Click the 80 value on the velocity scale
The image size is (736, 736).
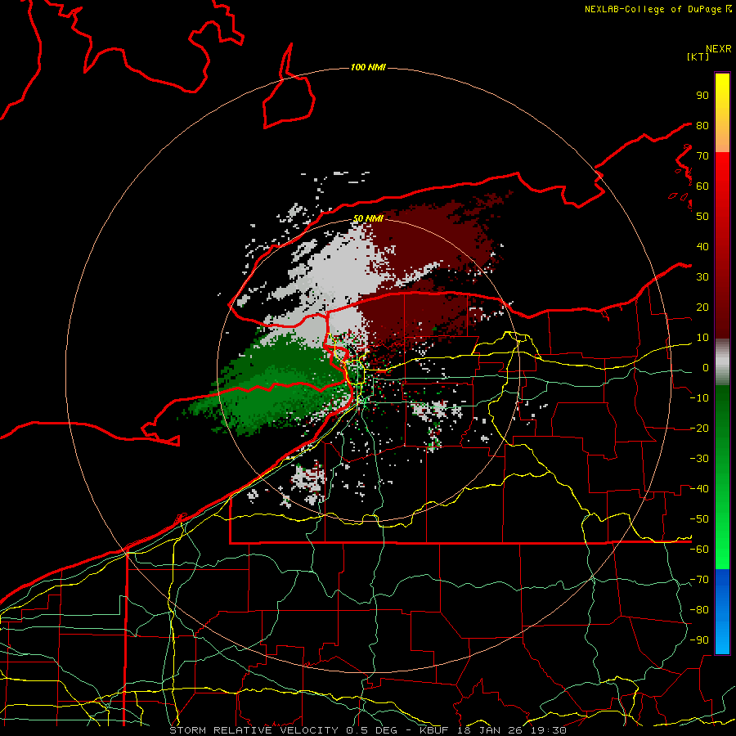pos(702,125)
